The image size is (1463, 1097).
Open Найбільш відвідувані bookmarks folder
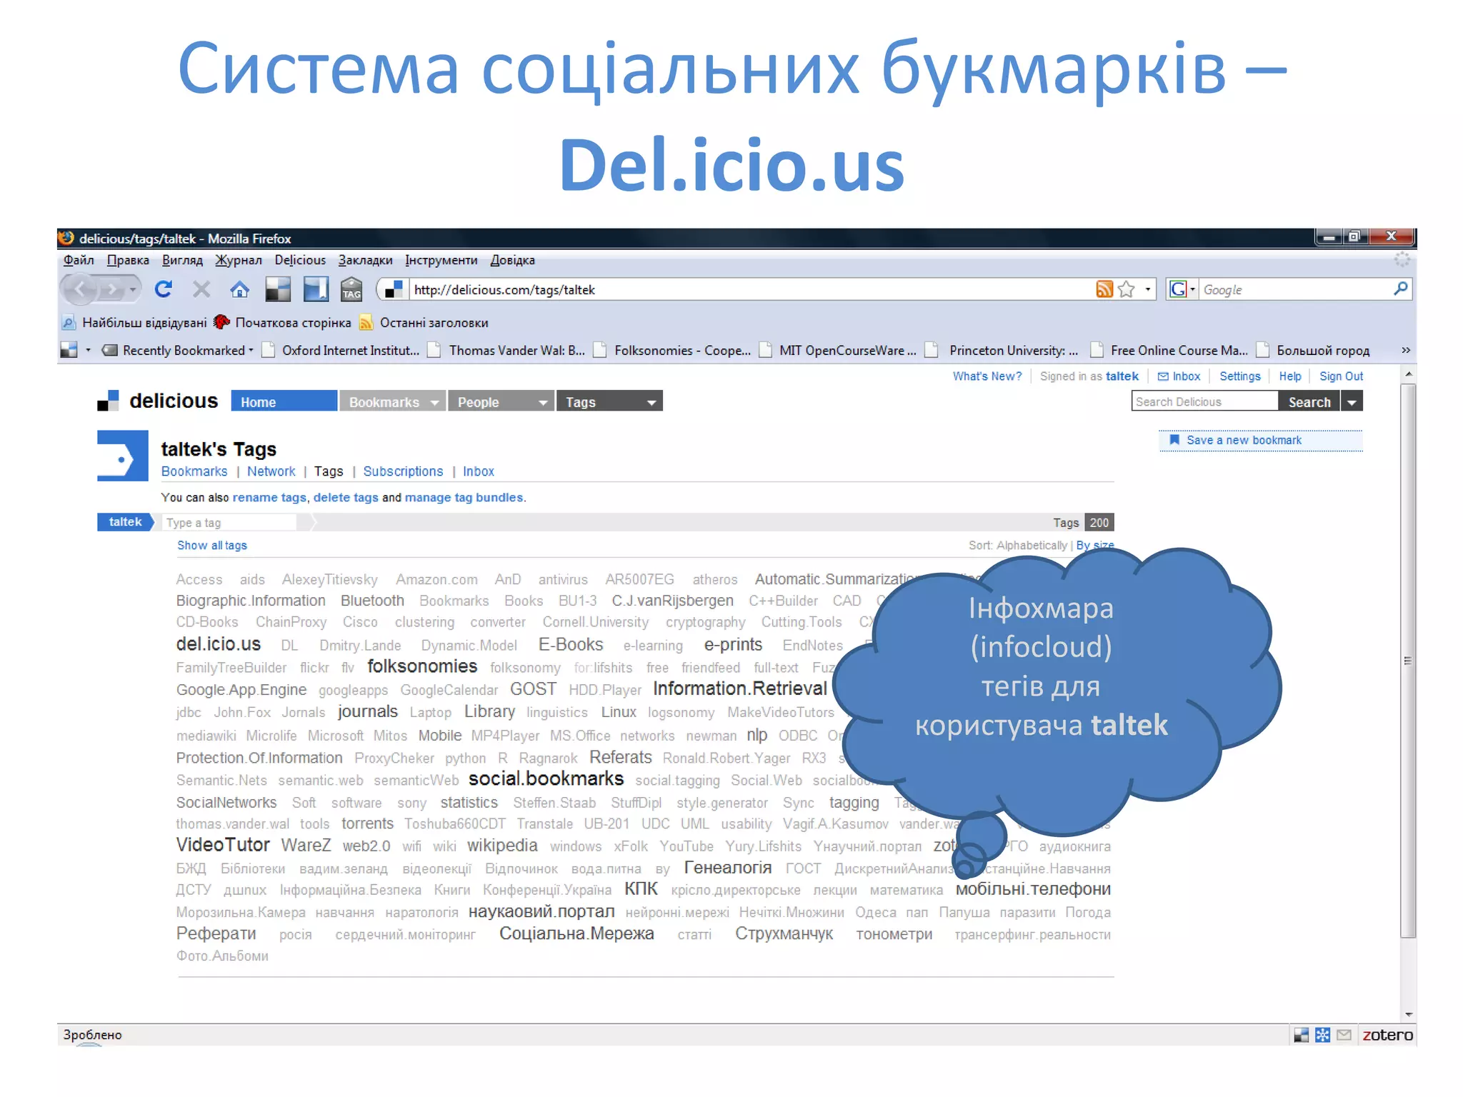pyautogui.click(x=134, y=323)
